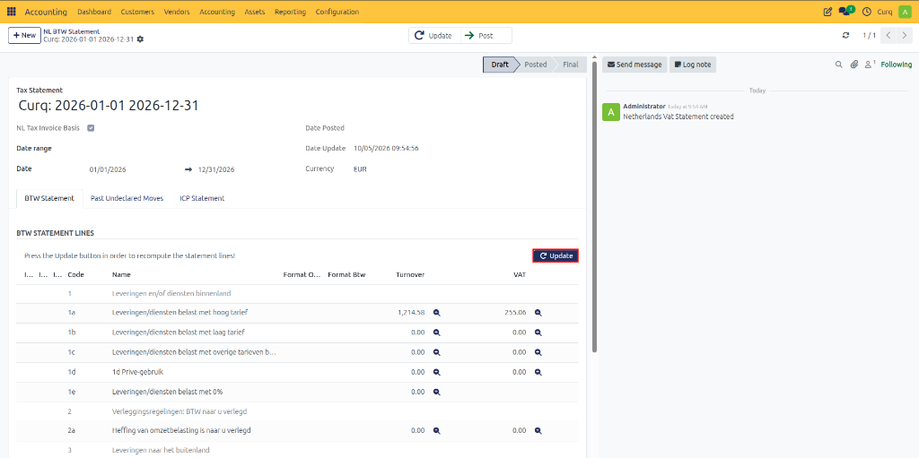Inspect the 1b VAT magnifier icon
Image resolution: width=919 pixels, height=458 pixels.
538,333
